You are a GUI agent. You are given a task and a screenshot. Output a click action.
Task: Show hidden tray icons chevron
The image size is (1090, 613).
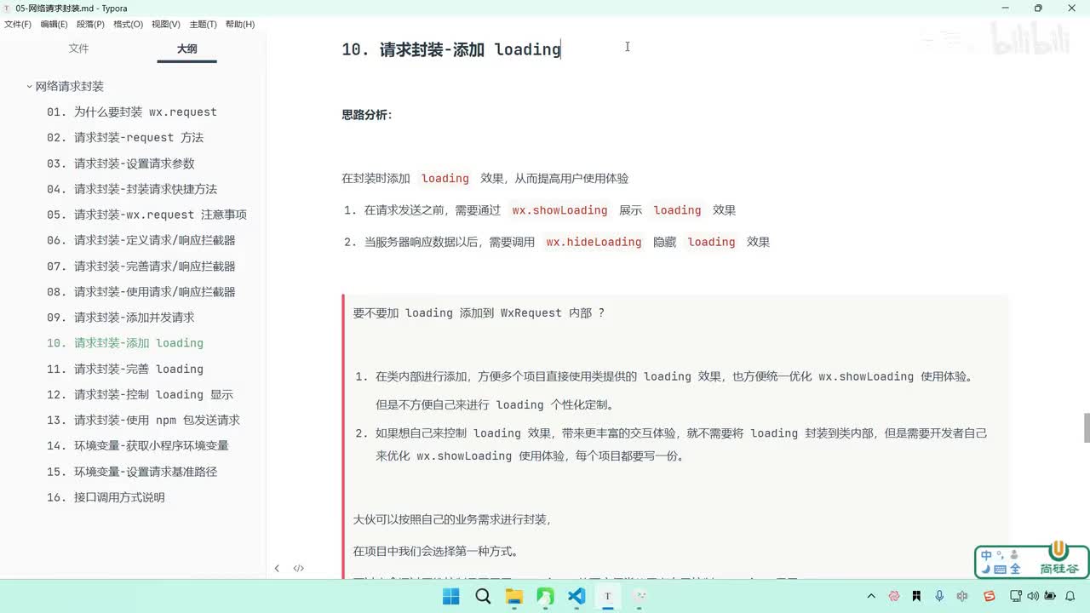coord(870,596)
